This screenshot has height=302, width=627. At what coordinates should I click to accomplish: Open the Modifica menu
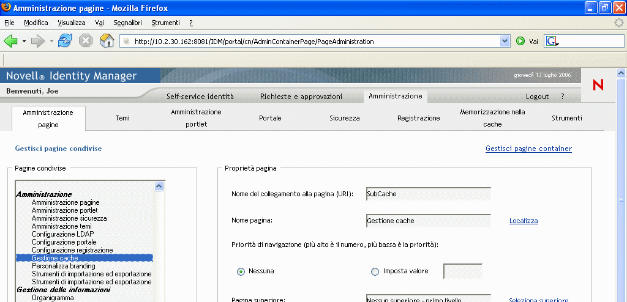pyautogui.click(x=36, y=23)
